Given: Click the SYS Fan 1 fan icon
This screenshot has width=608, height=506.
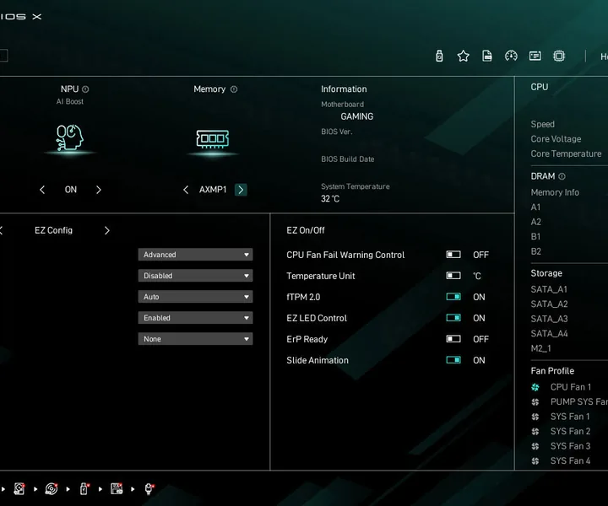Looking at the screenshot, I should [535, 417].
